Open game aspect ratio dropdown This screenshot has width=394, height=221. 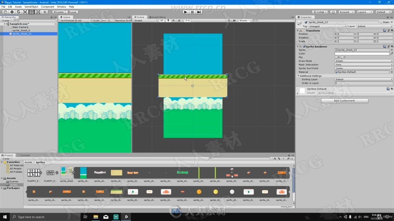pyautogui.click(x=75, y=21)
